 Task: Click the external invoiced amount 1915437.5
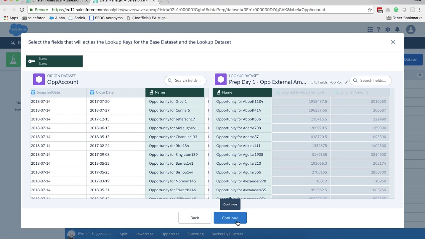[301, 101]
